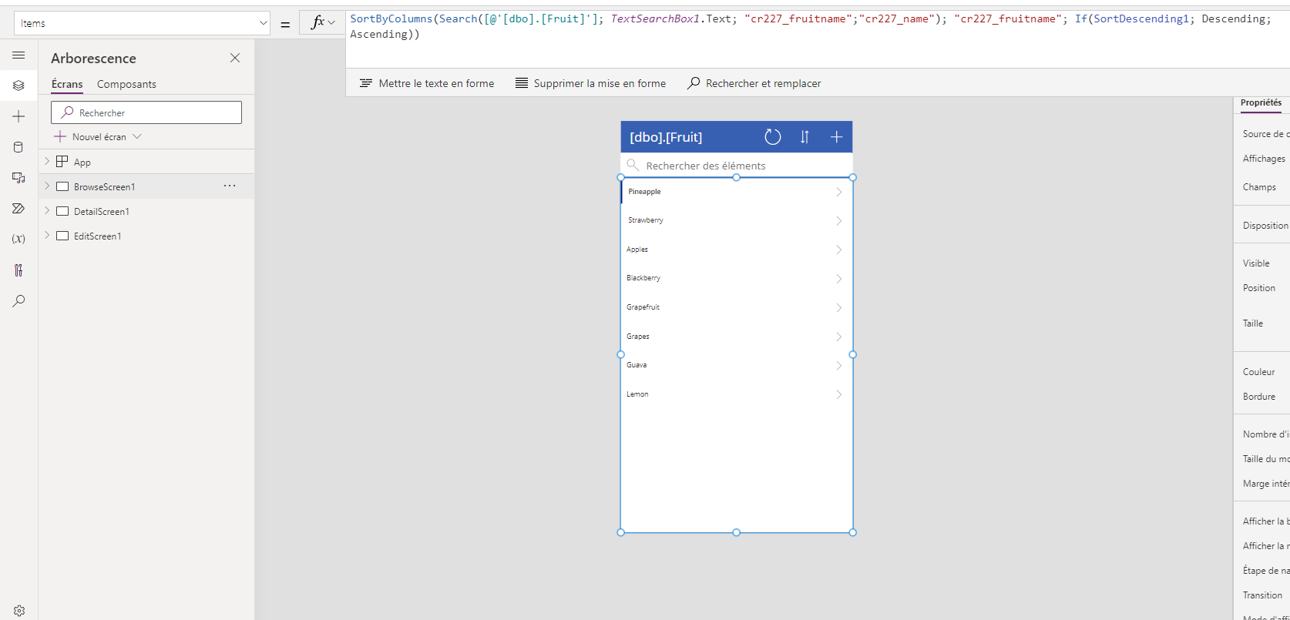Click Mettre le texte en forme
Screen dimensions: 1290x620
(x=427, y=83)
